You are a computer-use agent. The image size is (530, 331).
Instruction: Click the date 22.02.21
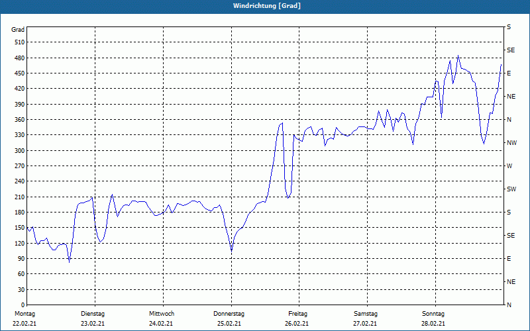point(25,324)
